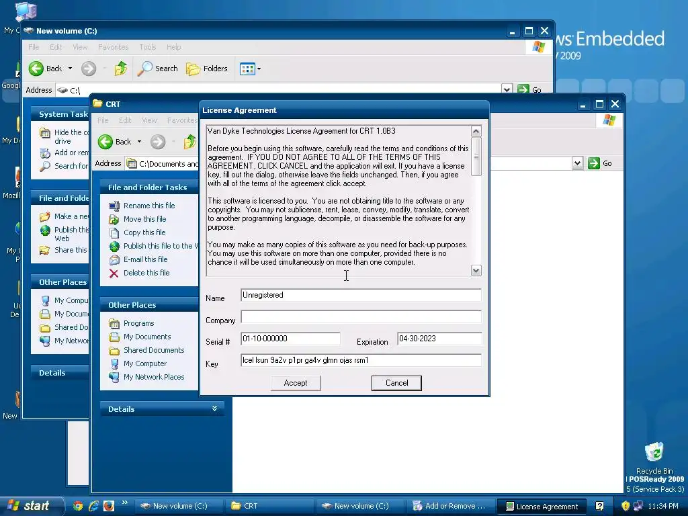This screenshot has height=516, width=688.
Task: Open address dropdown in New volume window
Action: point(507,89)
